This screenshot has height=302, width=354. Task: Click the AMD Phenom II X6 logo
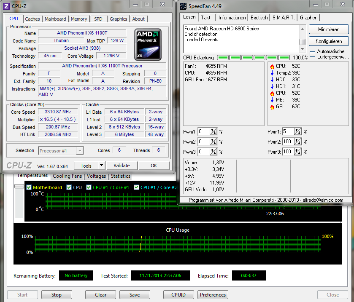148,44
